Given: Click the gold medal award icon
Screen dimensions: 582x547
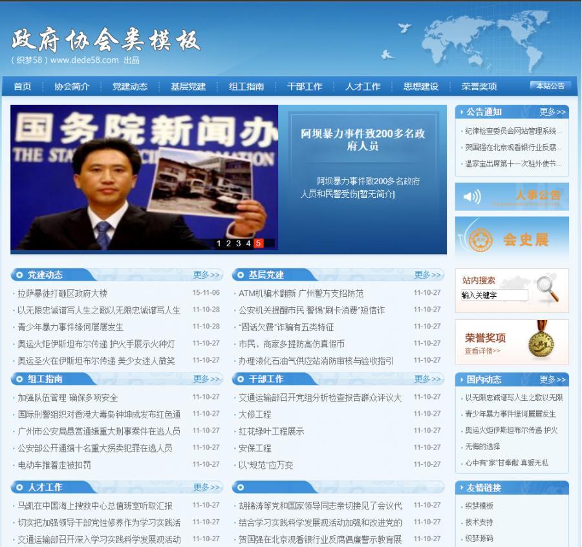Looking at the screenshot, I should click(x=541, y=343).
